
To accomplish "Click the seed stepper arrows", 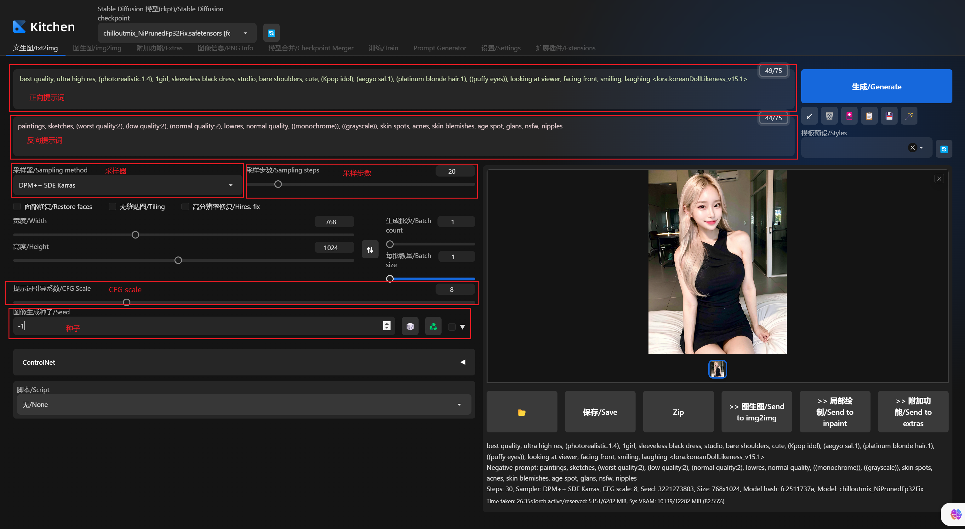I will click(x=387, y=326).
